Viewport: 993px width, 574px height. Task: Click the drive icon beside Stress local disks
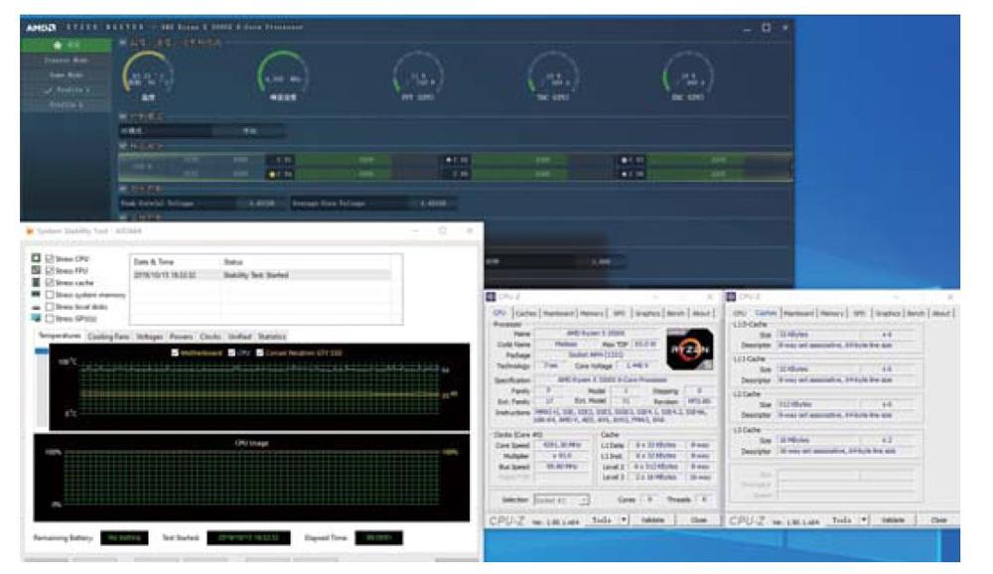coord(36,307)
